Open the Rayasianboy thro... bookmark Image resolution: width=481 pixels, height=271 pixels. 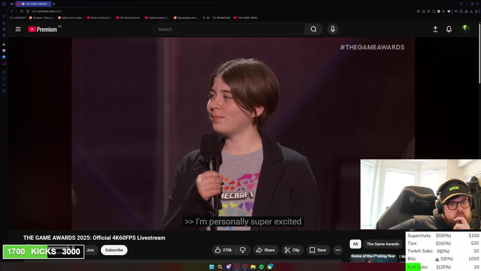186,18
